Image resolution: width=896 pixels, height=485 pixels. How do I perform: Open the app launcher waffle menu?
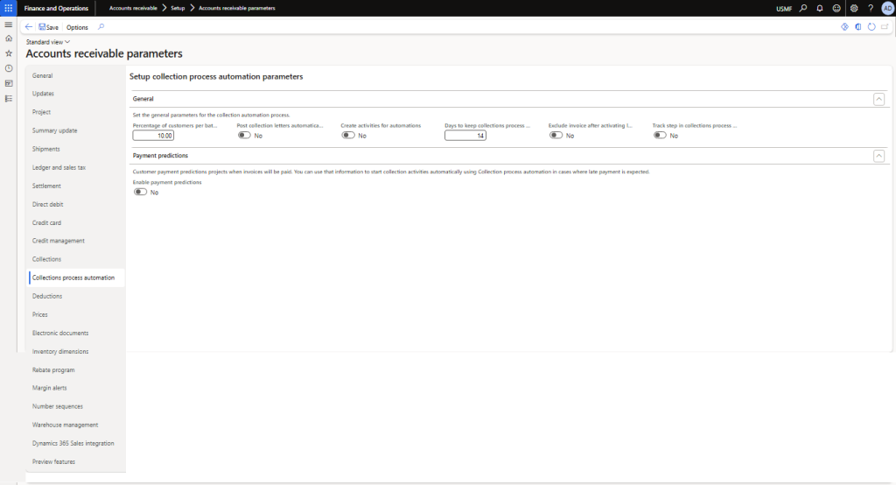click(9, 8)
